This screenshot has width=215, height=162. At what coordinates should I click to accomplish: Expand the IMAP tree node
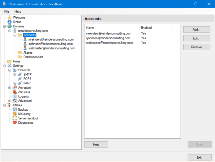(x=15, y=83)
